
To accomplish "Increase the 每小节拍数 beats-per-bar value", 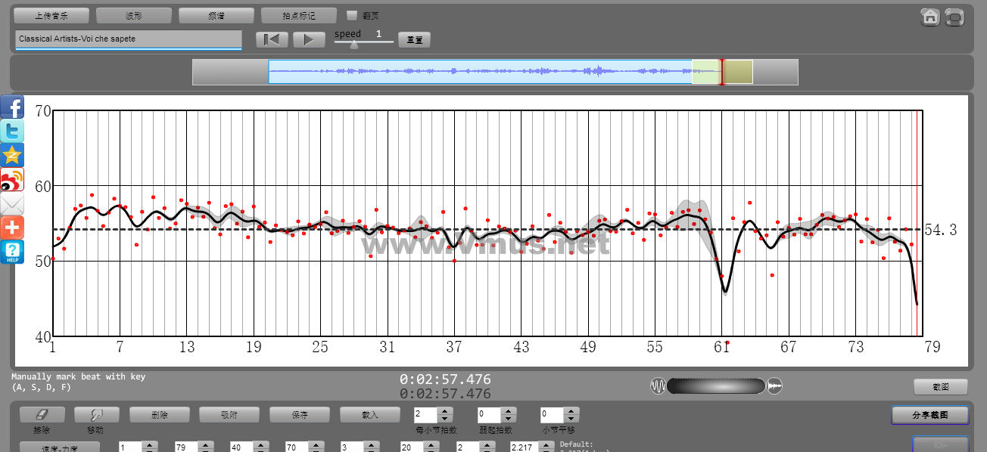I will click(x=445, y=410).
